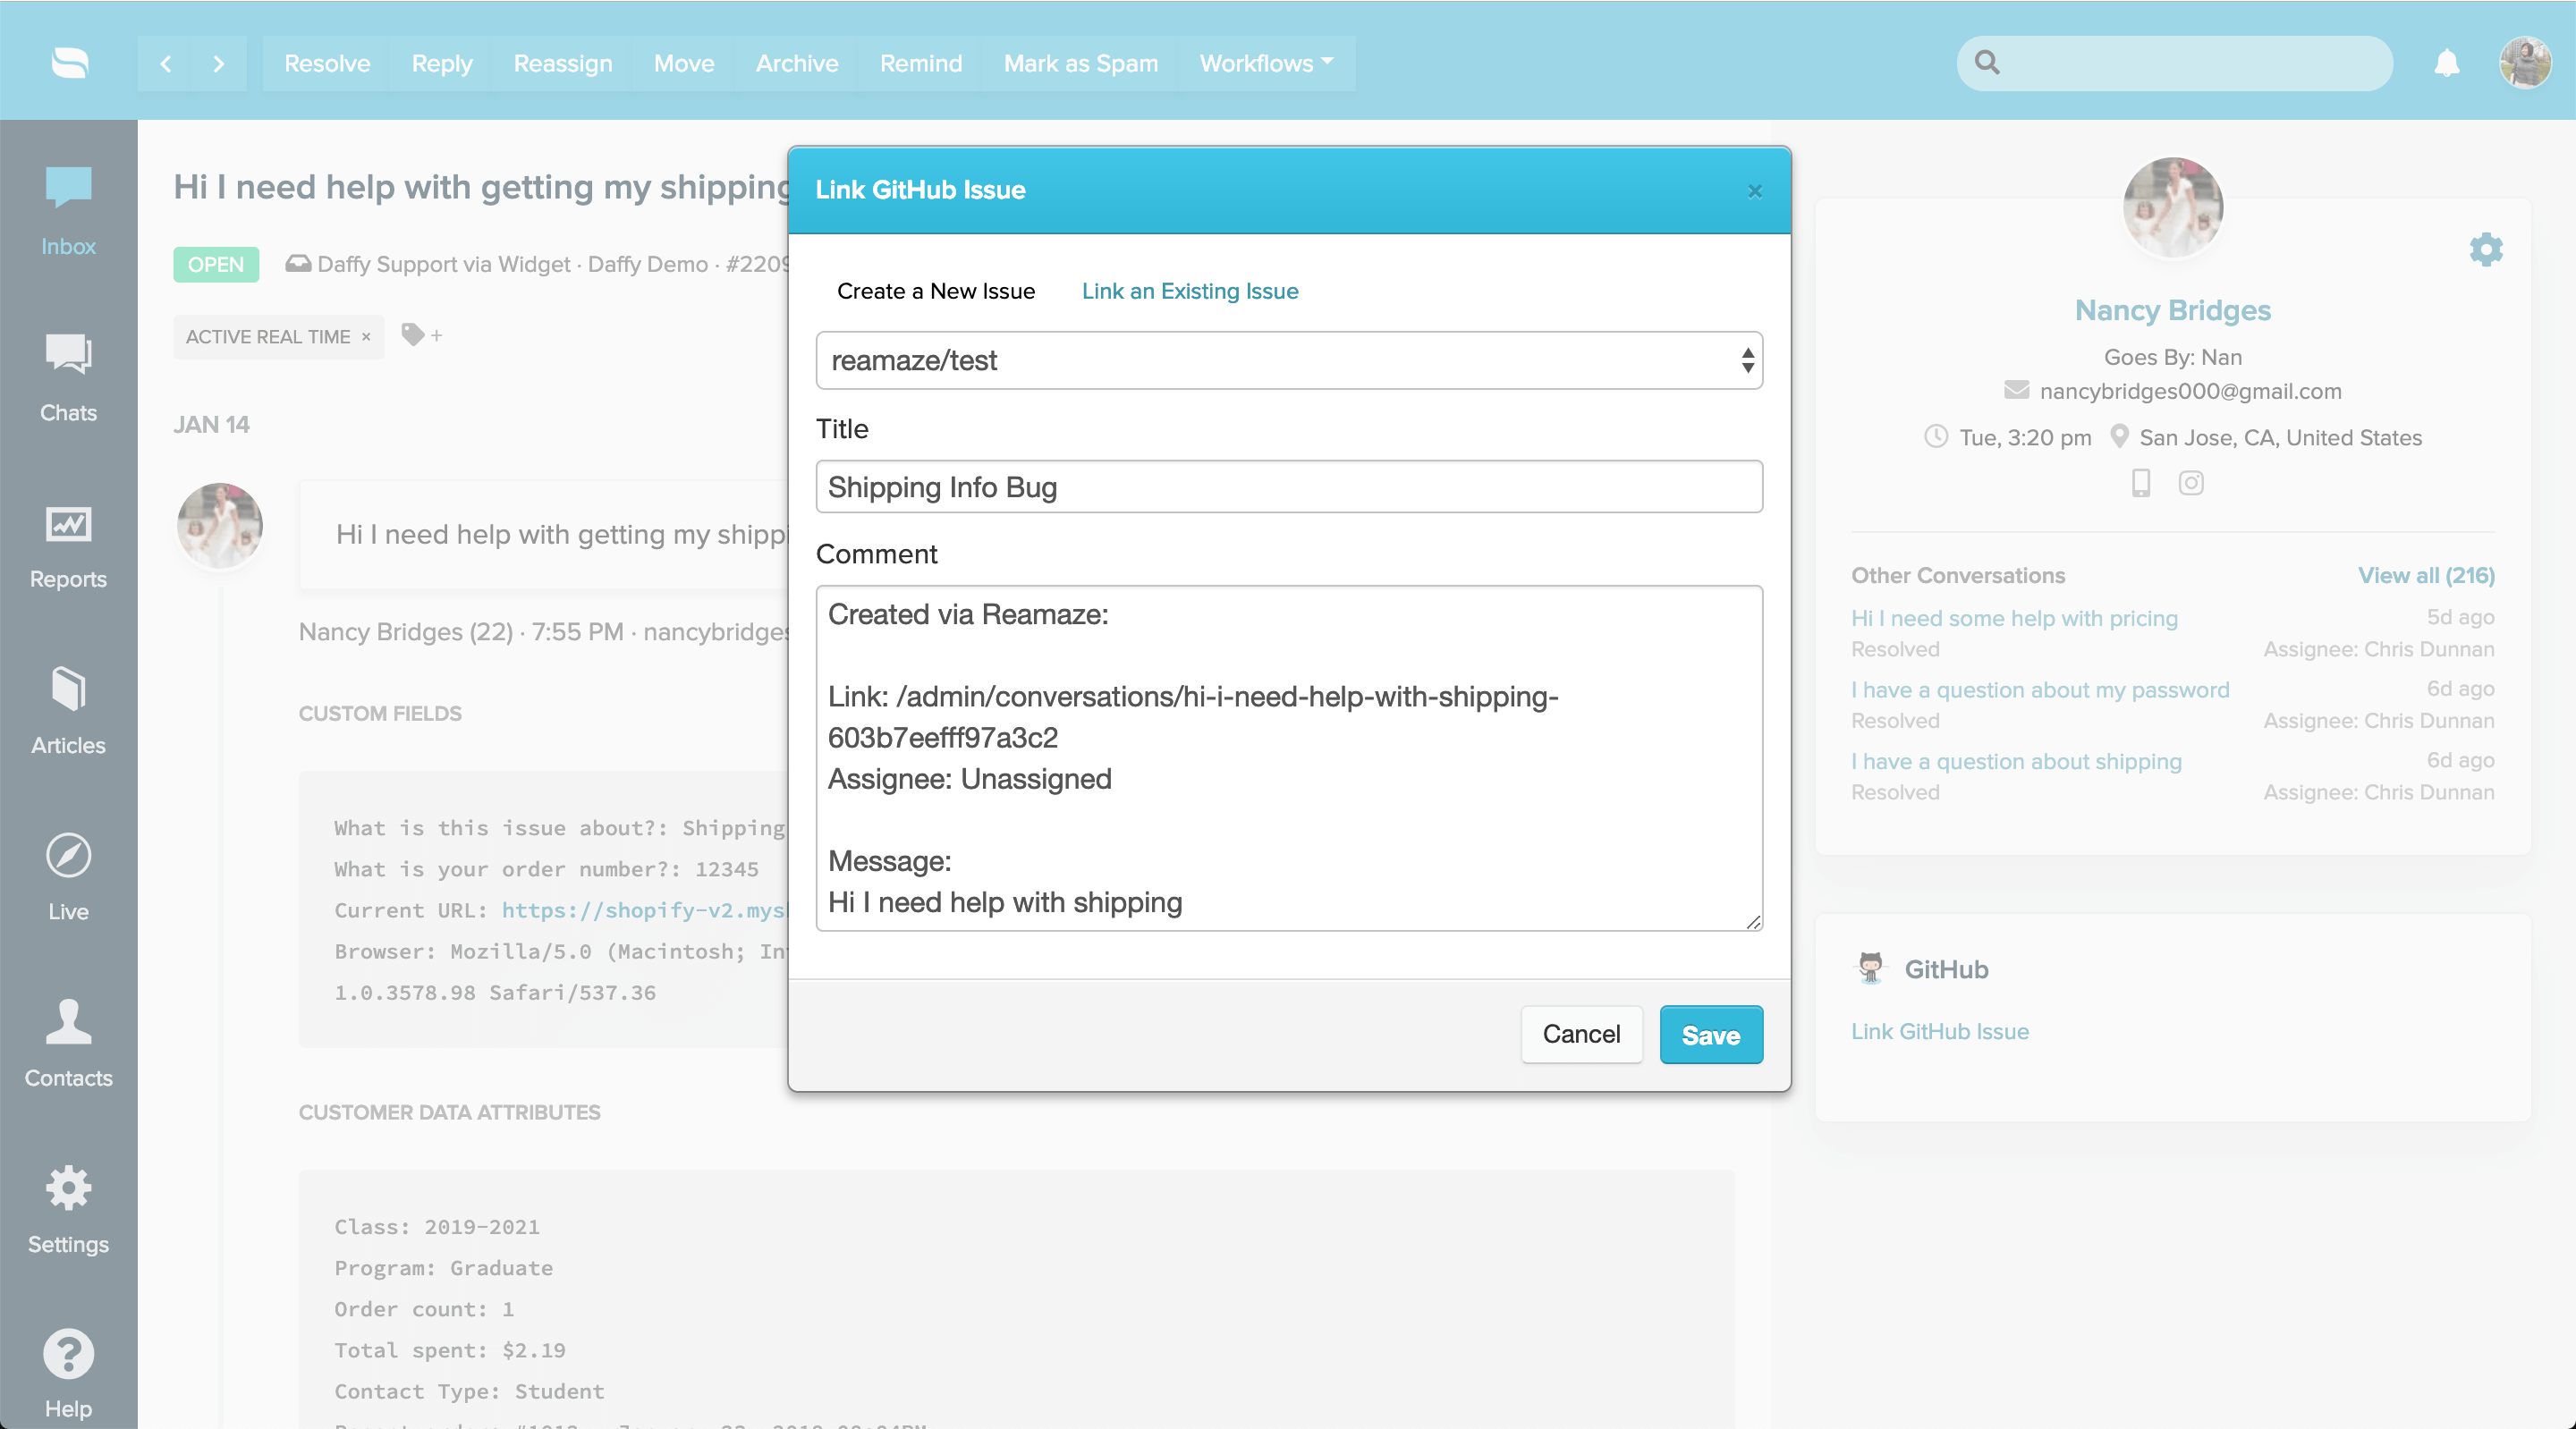
Task: Go to previous conversation arrow
Action: [166, 63]
